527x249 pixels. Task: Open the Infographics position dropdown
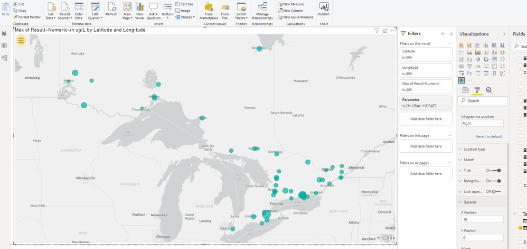click(482, 123)
